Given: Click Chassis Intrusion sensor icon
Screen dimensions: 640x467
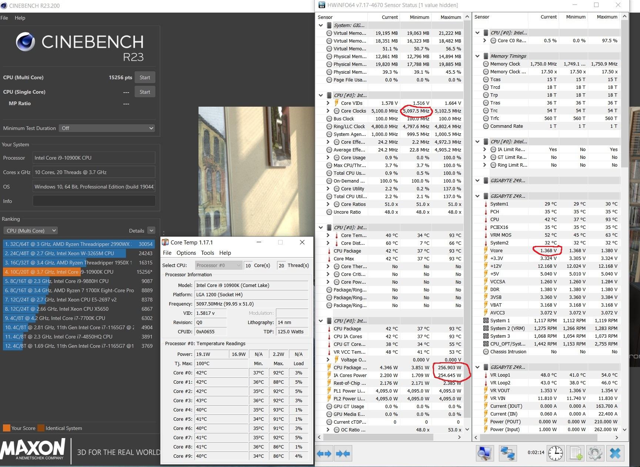Looking at the screenshot, I should [486, 351].
